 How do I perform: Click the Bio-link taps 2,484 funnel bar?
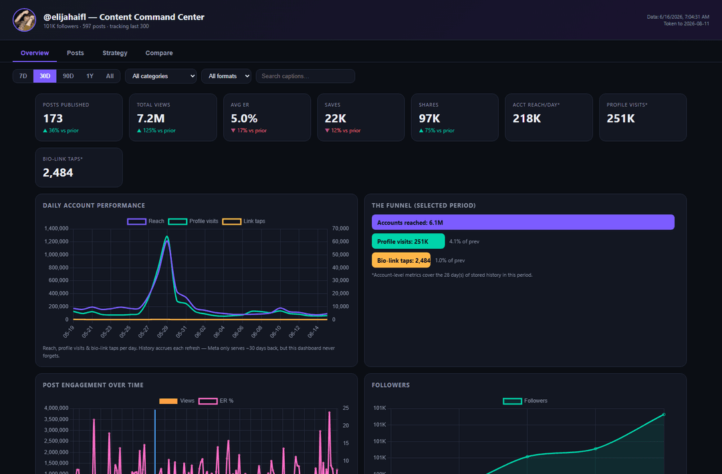[x=401, y=260]
